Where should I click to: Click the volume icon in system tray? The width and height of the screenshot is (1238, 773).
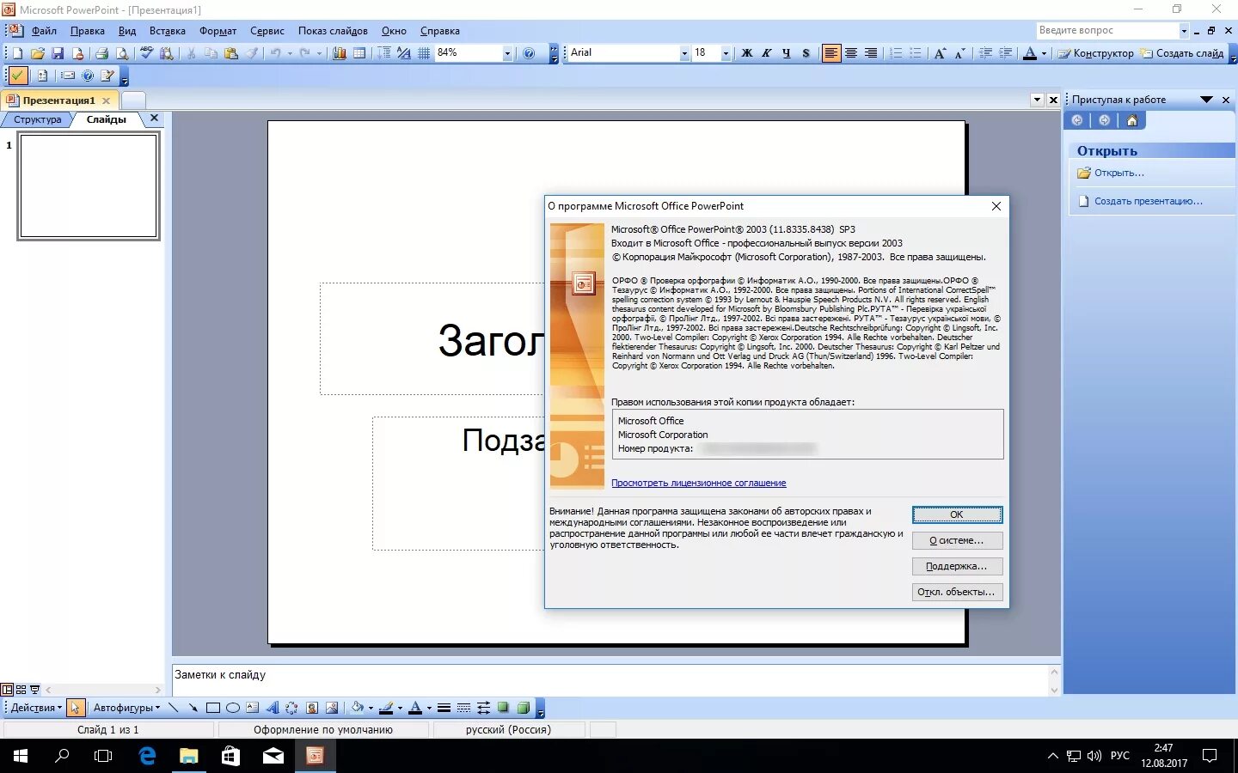point(1094,756)
